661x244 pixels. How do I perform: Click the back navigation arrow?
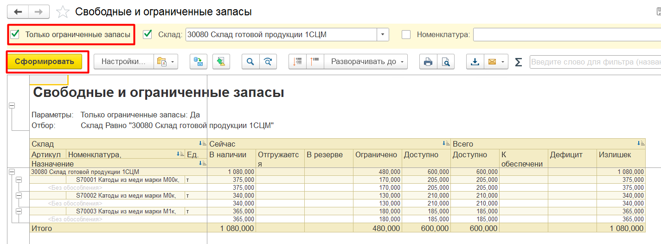click(18, 12)
